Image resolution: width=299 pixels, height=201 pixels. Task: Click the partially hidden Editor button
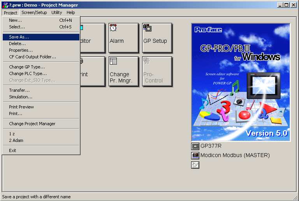93,38
